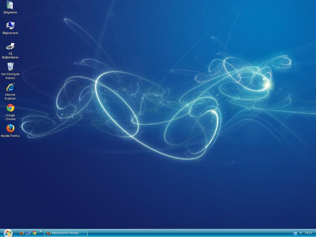The height and width of the screenshot is (237, 316).
Task: Launch Firefox from the quick launch bar
Action: [x=21, y=233]
